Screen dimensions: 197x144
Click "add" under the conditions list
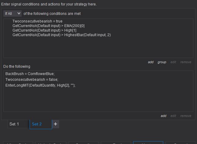pyautogui.click(x=151, y=62)
